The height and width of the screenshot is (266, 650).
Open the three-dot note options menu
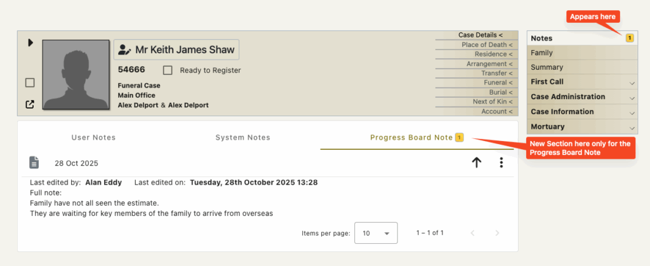[501, 163]
